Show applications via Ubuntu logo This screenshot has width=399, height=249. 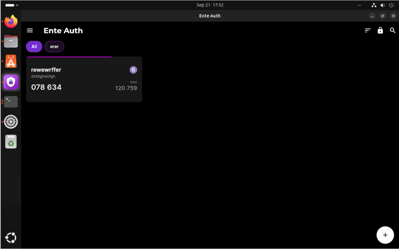11,238
